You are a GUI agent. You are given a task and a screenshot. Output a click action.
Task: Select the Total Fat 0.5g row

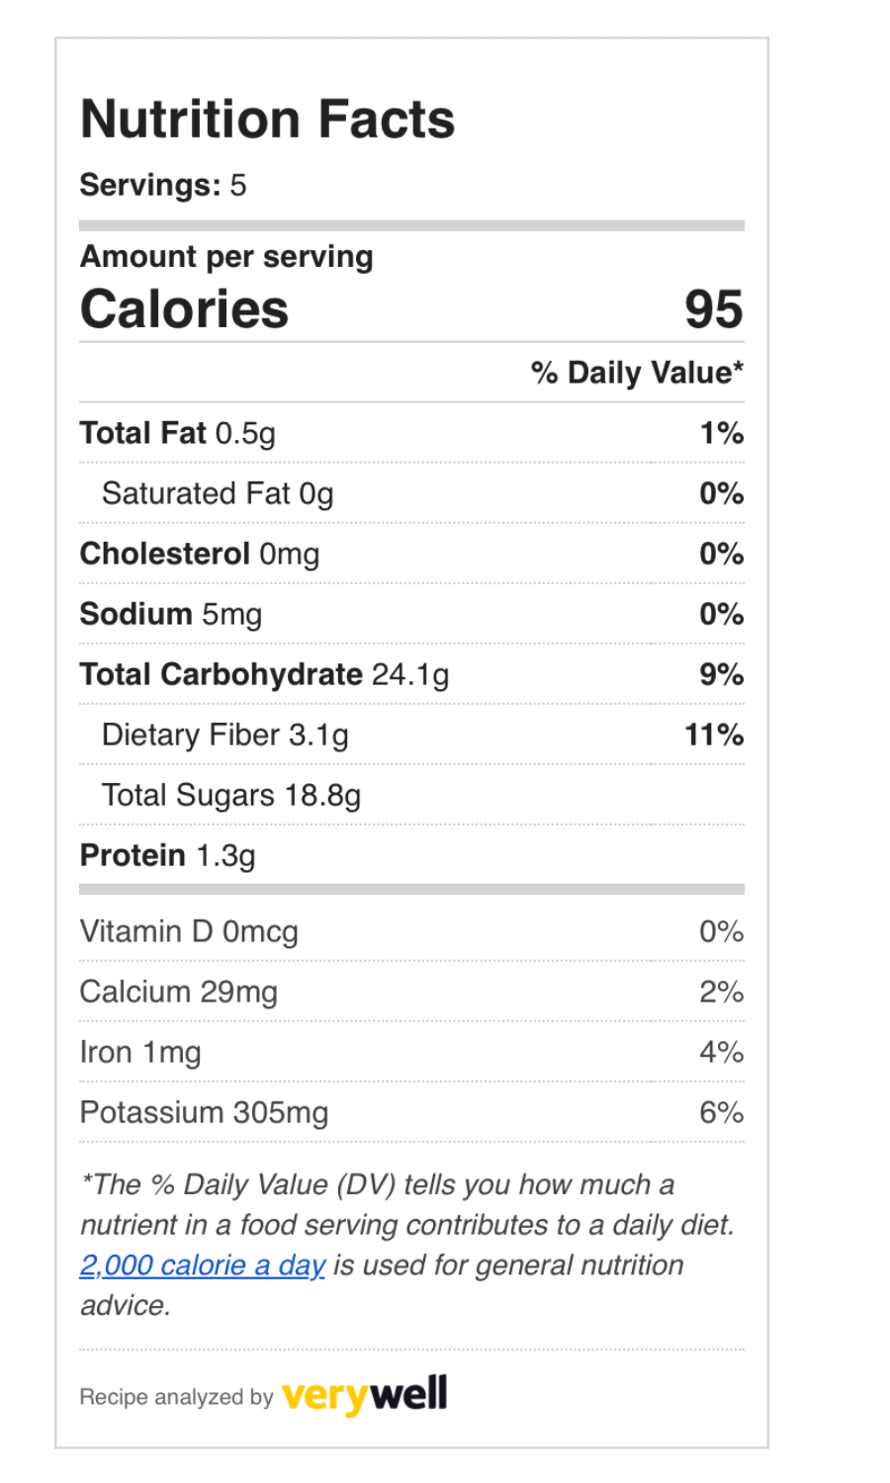411,433
